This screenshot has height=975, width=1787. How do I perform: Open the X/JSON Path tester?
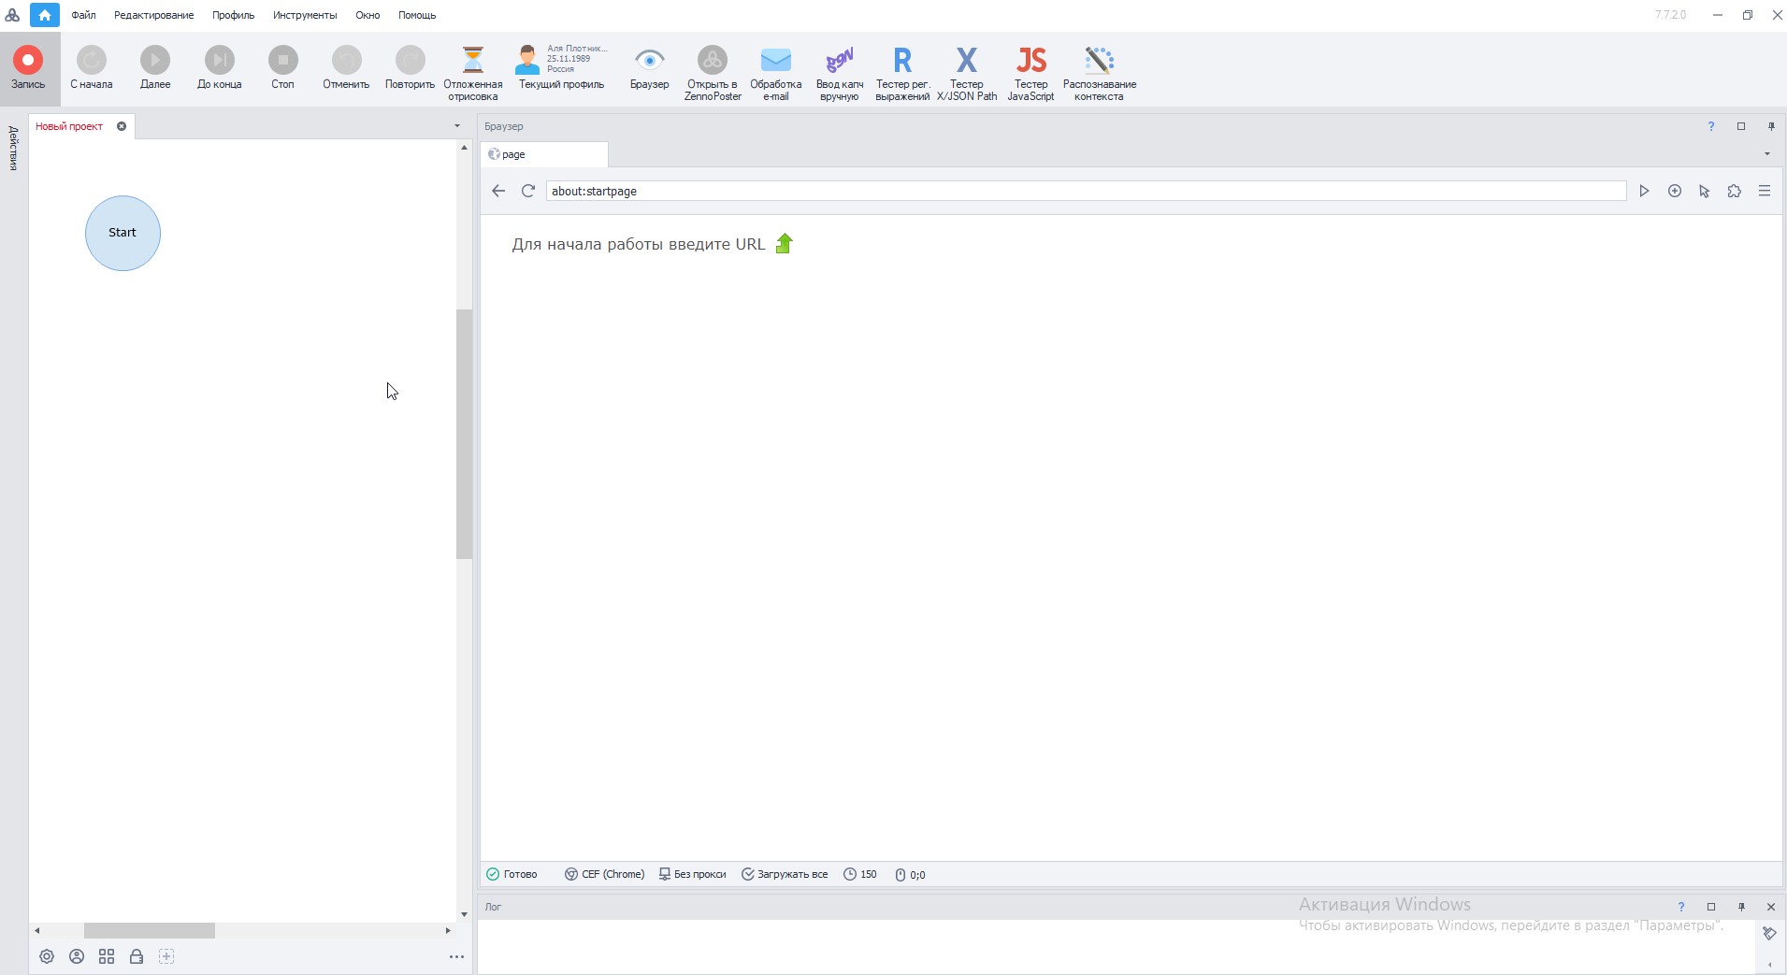click(x=966, y=72)
